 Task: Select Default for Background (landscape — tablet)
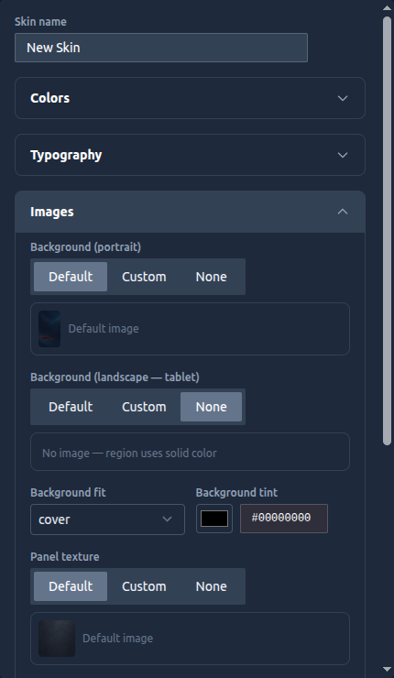pos(71,407)
